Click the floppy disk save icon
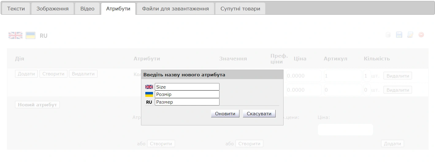435x164 pixels. (399, 35)
